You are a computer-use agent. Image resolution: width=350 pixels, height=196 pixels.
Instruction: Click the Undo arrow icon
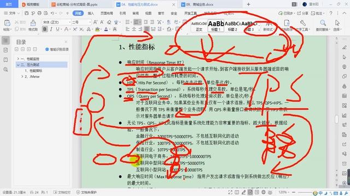point(52,13)
